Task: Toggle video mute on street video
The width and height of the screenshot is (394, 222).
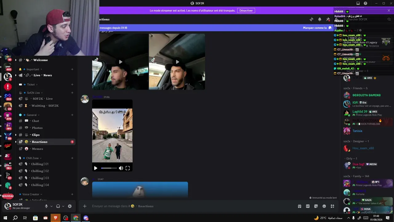Action: pyautogui.click(x=121, y=168)
